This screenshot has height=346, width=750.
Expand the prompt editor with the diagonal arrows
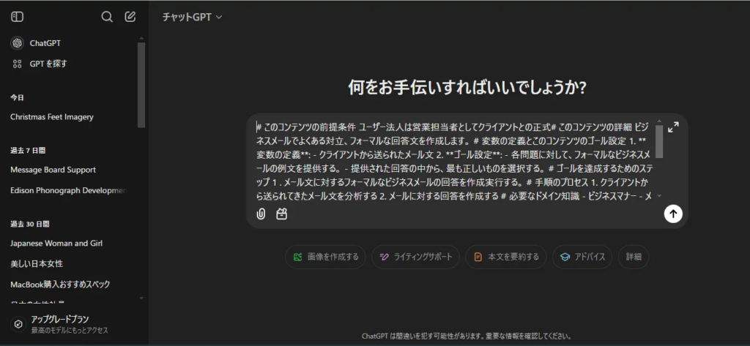pos(673,127)
